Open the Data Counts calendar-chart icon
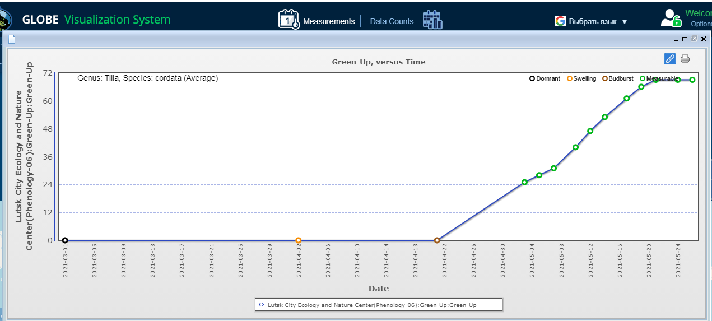Viewport: 712px width, 321px height. point(432,20)
